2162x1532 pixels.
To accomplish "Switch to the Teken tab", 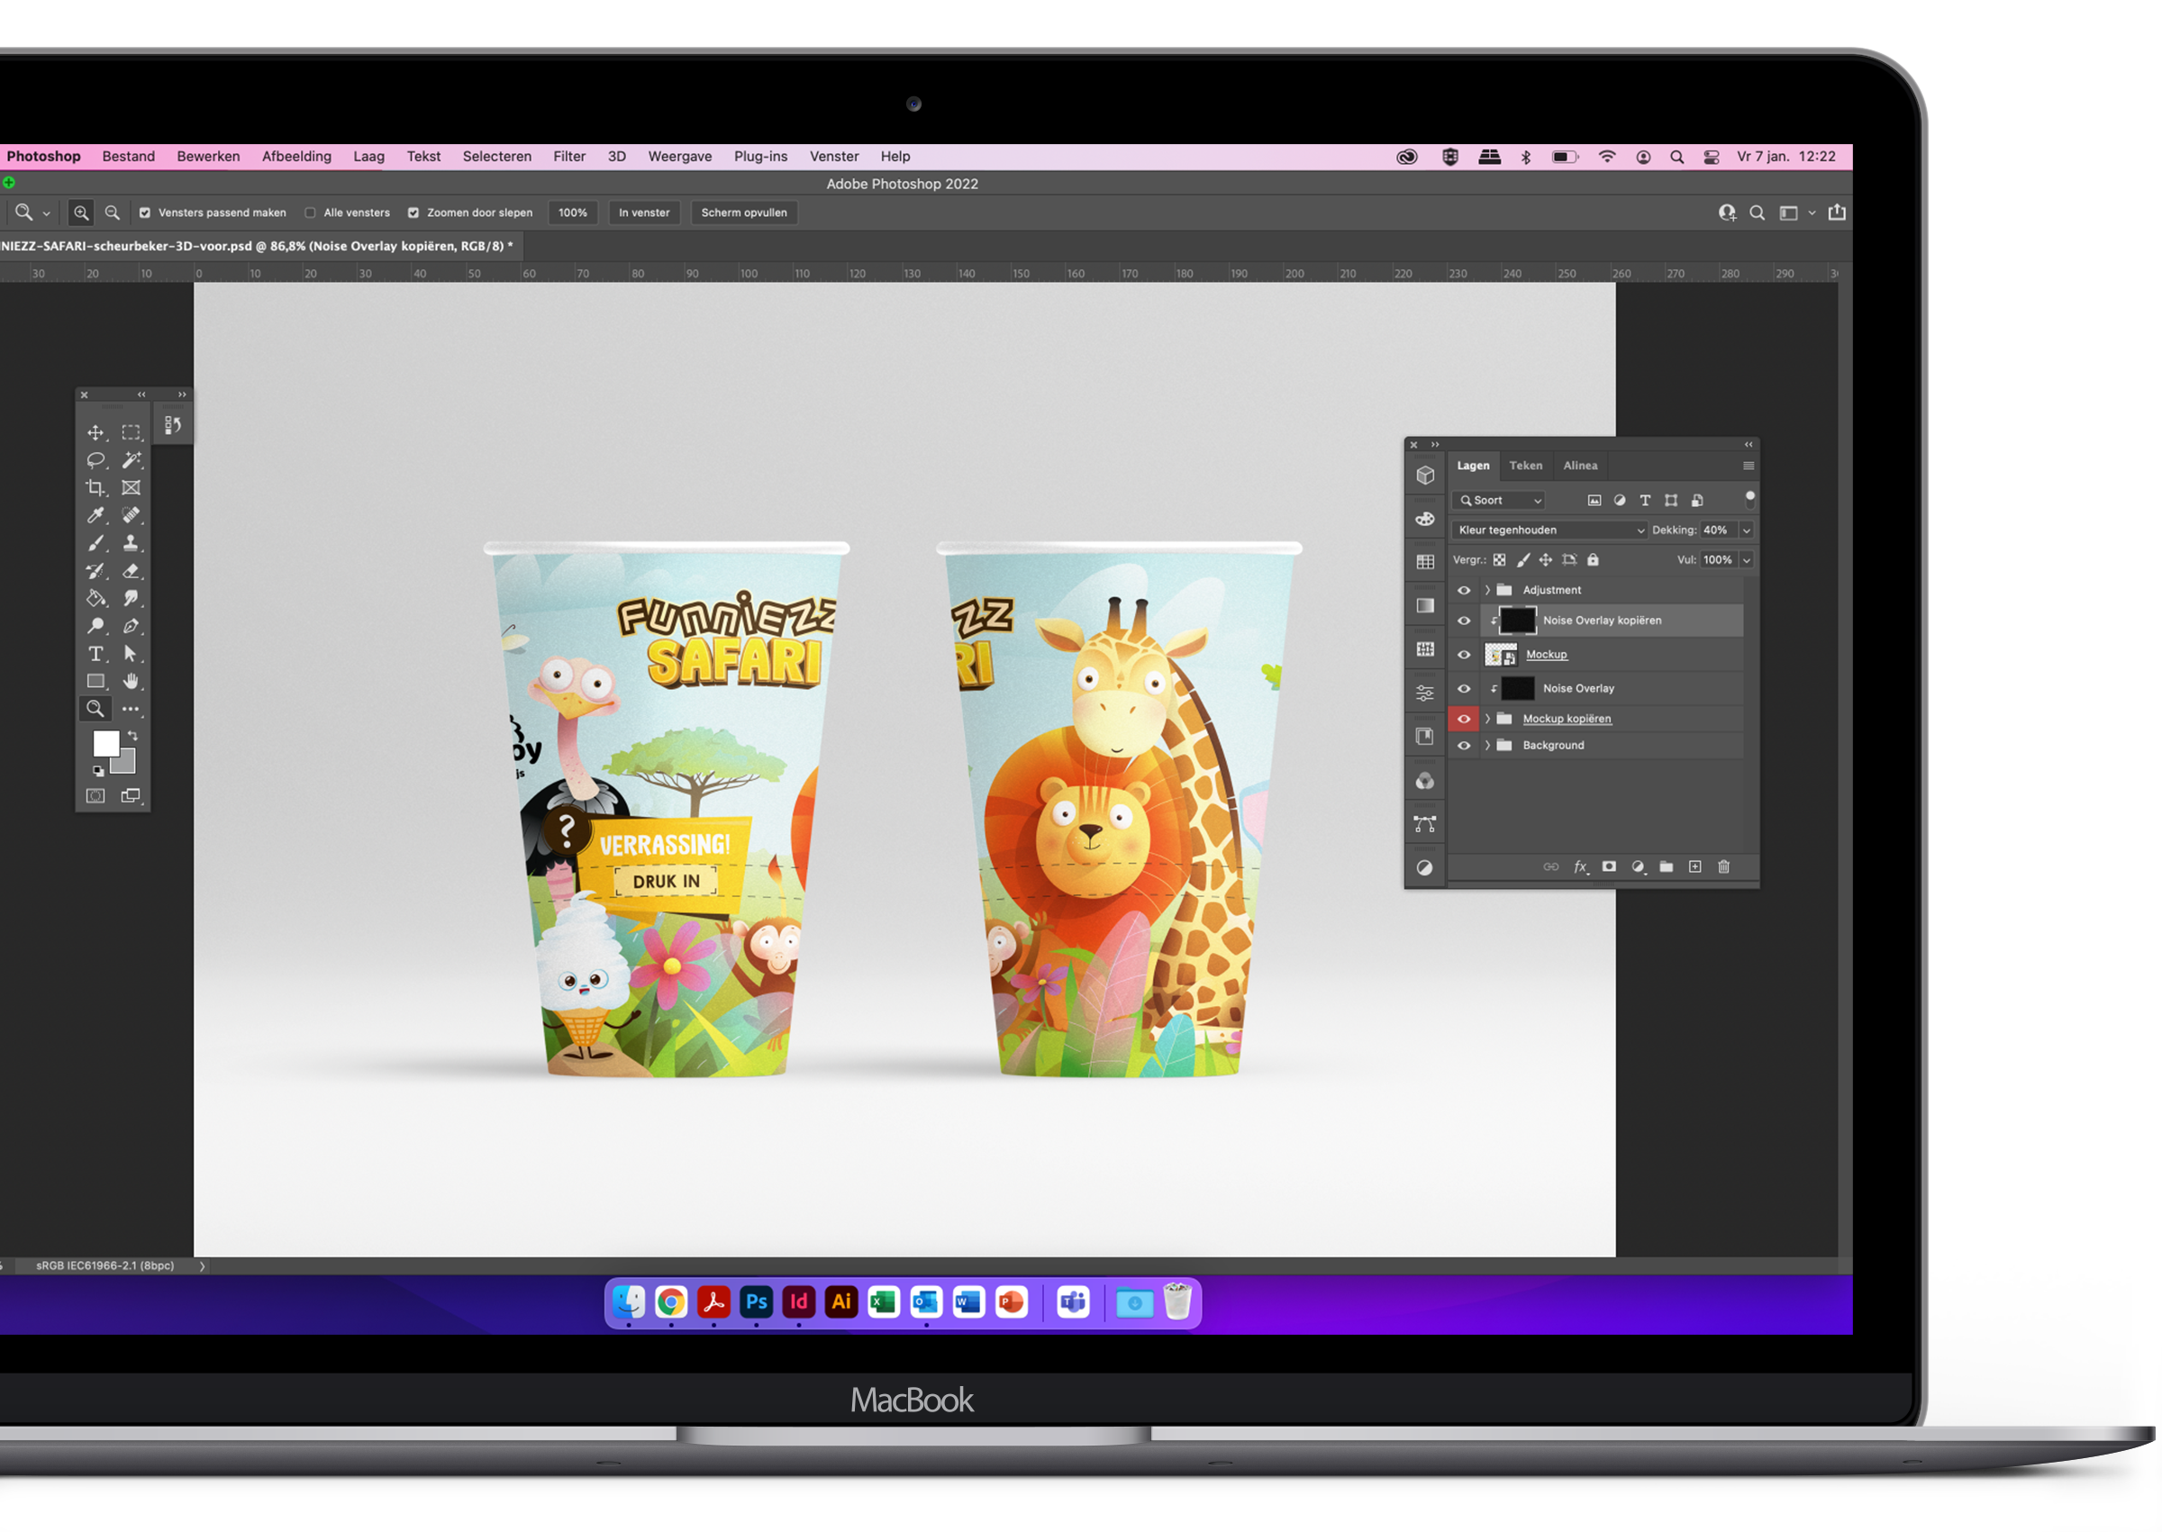I will click(x=1525, y=466).
